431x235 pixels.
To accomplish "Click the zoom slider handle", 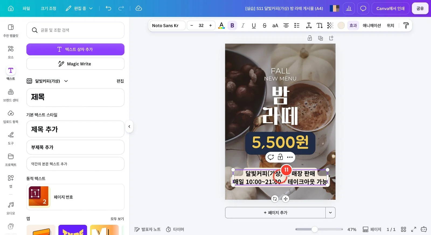I will tap(315, 229).
